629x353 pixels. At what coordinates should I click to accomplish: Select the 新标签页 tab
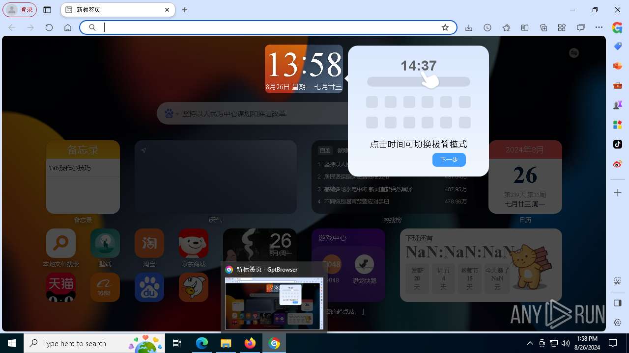[x=118, y=10]
